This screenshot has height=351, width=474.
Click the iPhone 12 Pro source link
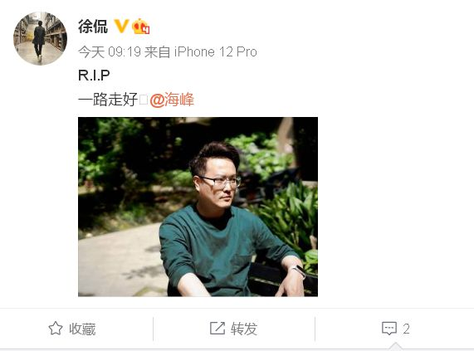[x=216, y=52]
